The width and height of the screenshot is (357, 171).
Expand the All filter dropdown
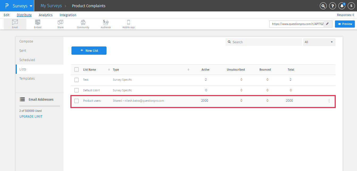pyautogui.click(x=319, y=42)
